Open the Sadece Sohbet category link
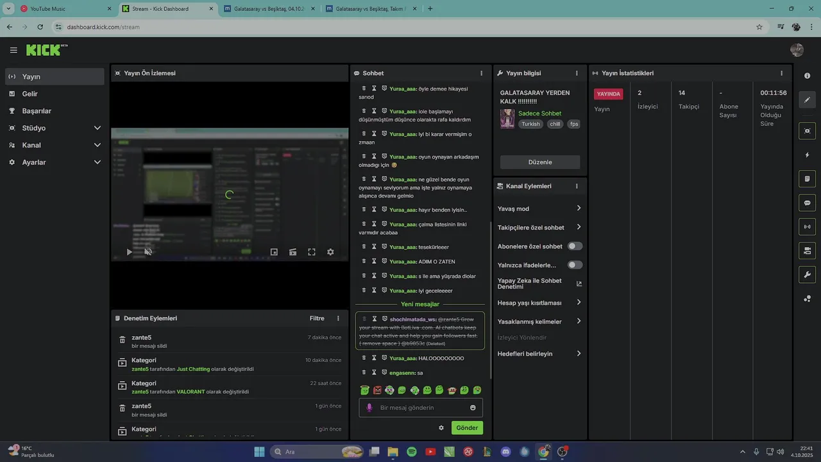 (x=539, y=114)
